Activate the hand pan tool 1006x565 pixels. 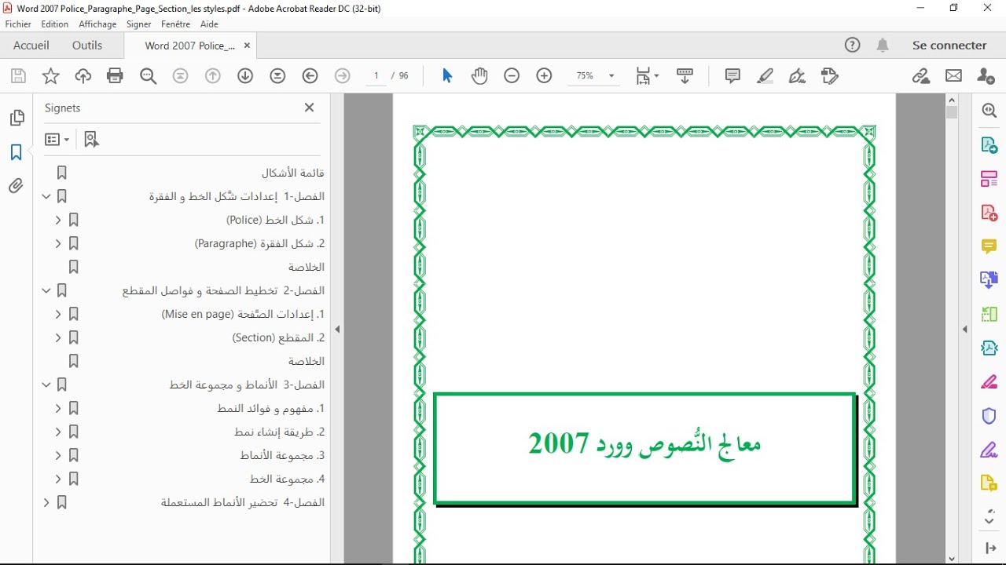coord(479,76)
